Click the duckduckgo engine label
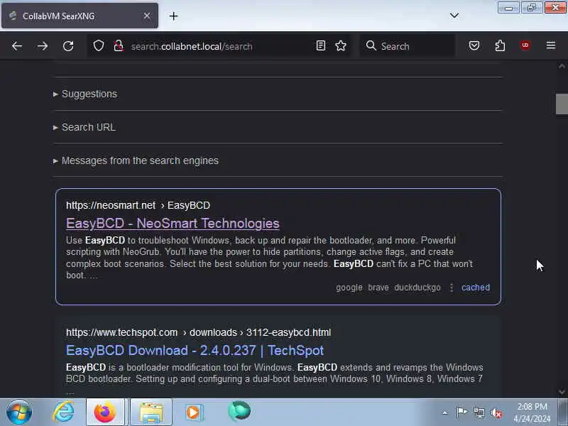The height and width of the screenshot is (426, 568). [417, 288]
